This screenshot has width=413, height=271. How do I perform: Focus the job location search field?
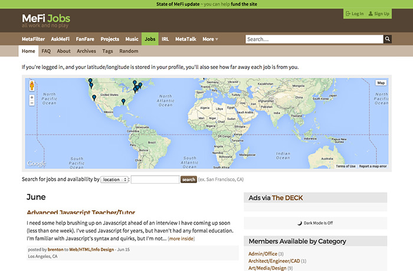pos(155,180)
